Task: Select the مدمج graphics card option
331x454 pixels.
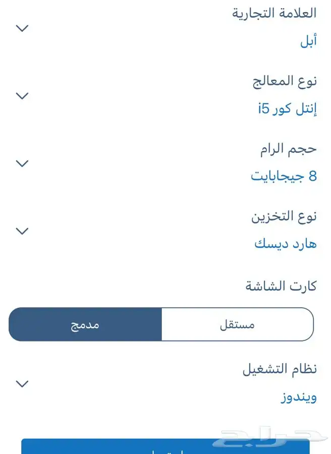Action: 85,324
